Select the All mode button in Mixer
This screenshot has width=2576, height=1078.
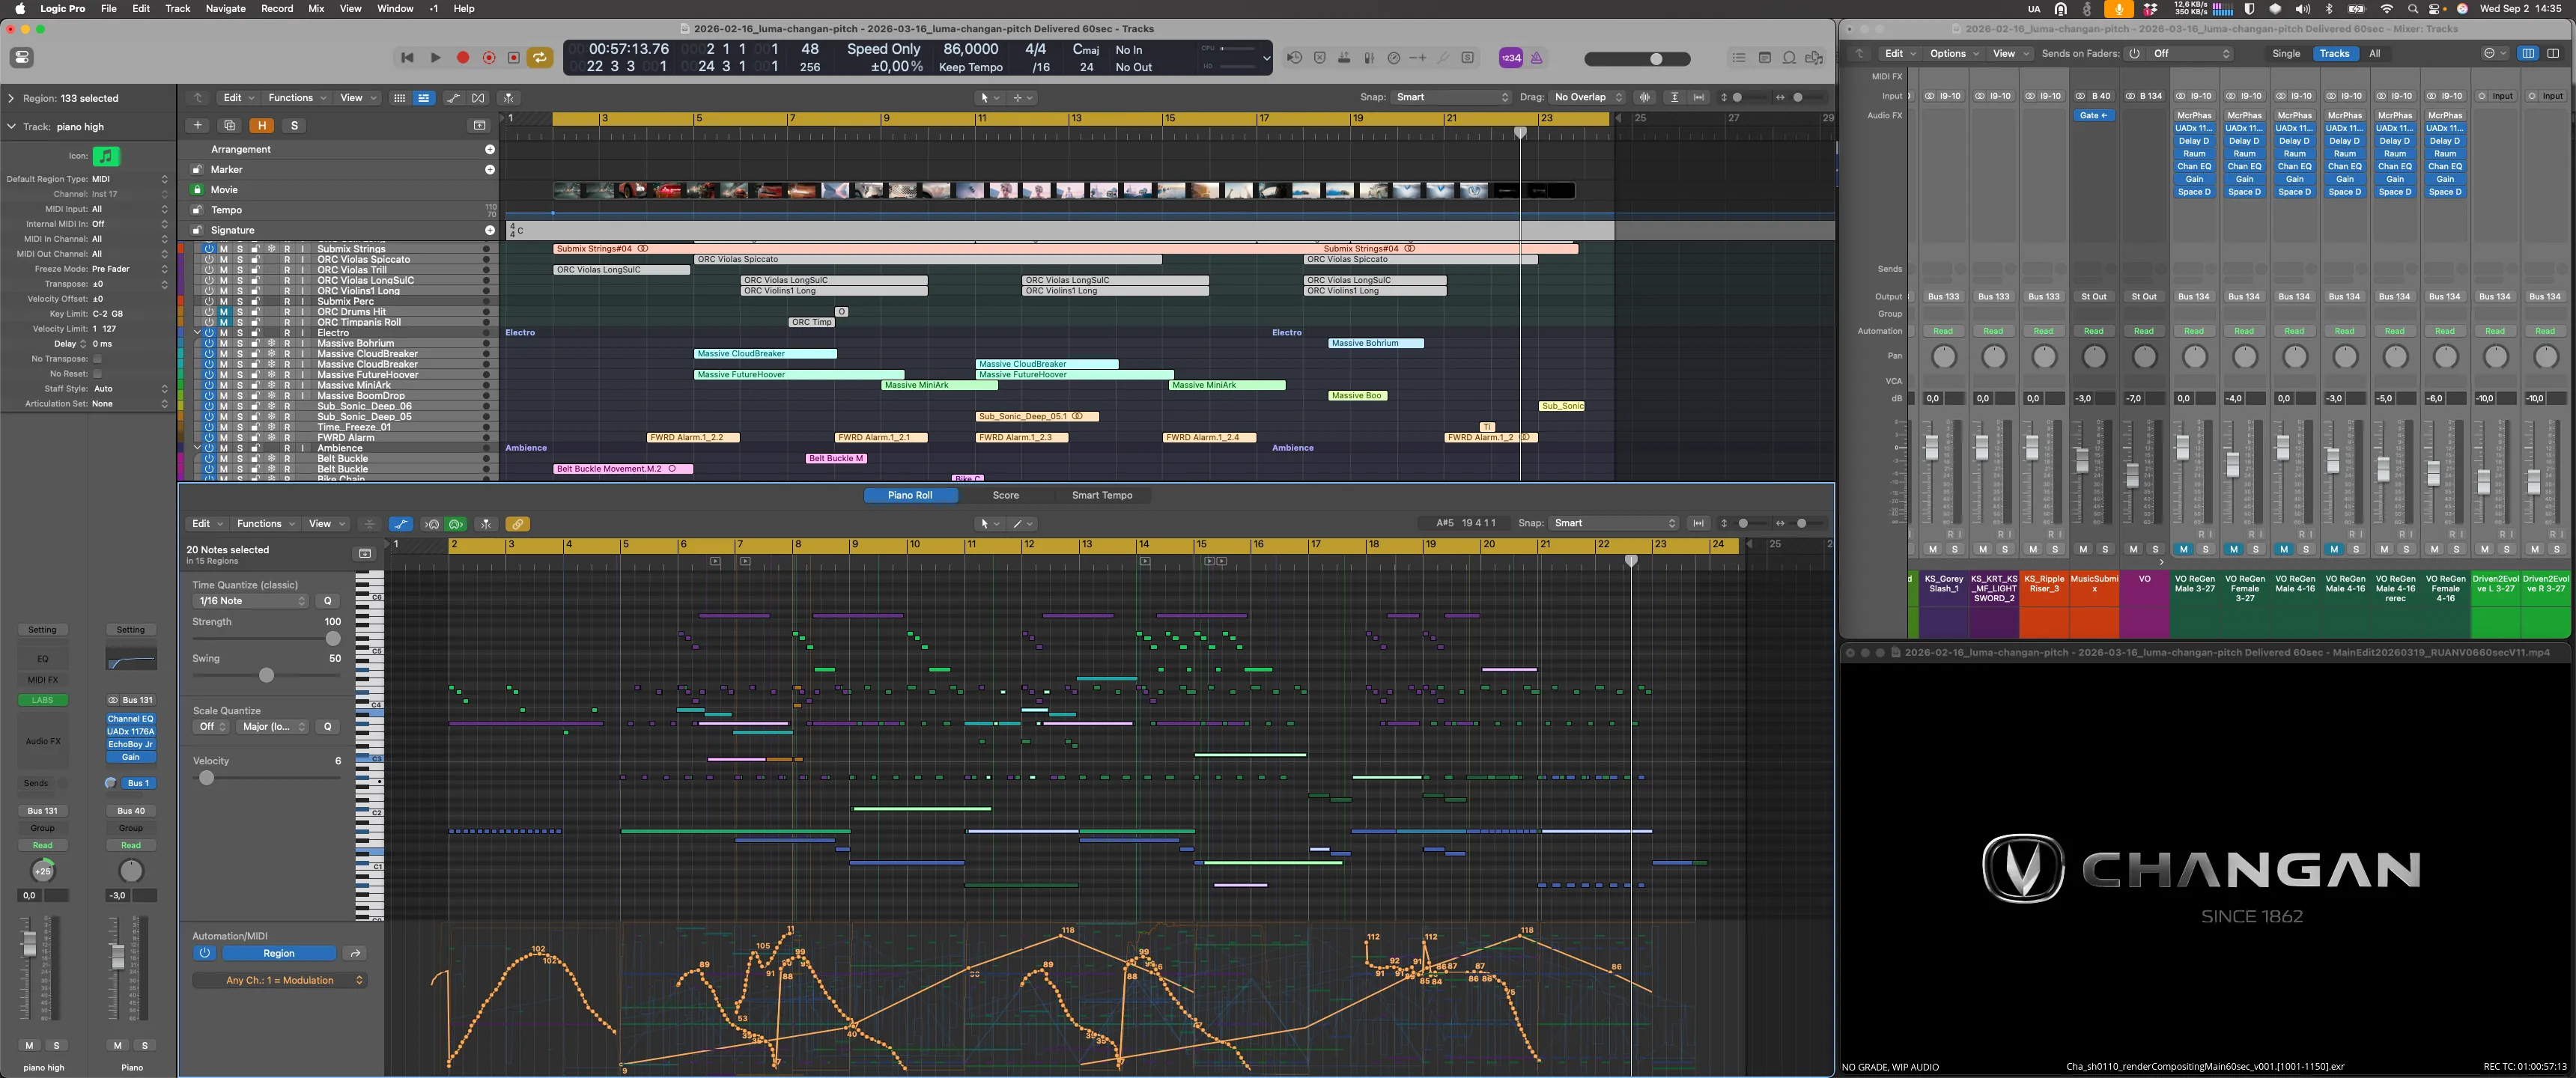2374,54
